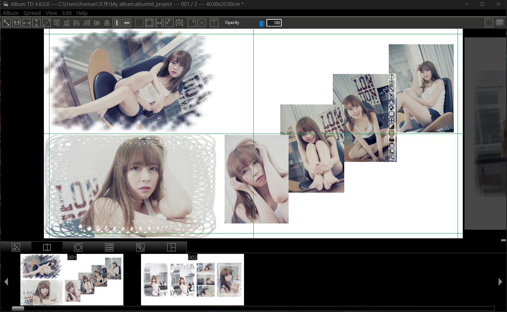507x312 pixels.
Task: Switch to the spreads tab in bottom panel
Action: coord(47,247)
